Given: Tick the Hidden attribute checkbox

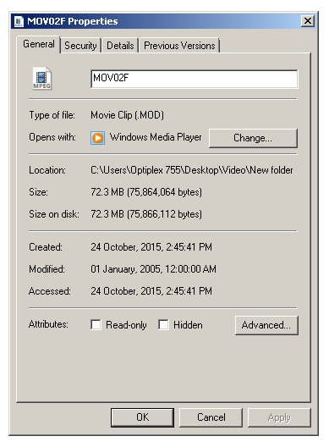Looking at the screenshot, I should pos(163,324).
